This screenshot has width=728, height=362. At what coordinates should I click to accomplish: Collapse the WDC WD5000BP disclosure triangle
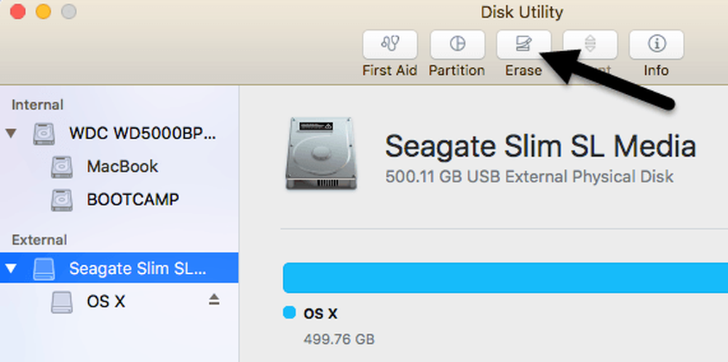pos(11,134)
